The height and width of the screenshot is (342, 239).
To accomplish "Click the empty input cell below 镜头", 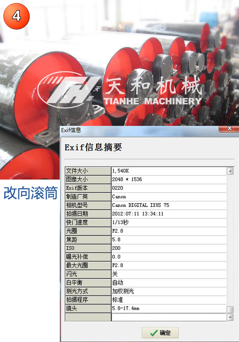I will [169, 317].
